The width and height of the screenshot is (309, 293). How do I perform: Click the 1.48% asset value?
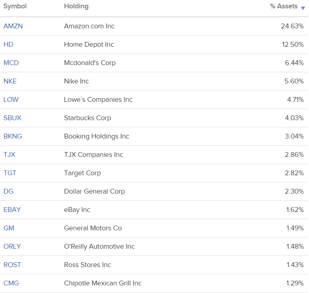pyautogui.click(x=295, y=246)
